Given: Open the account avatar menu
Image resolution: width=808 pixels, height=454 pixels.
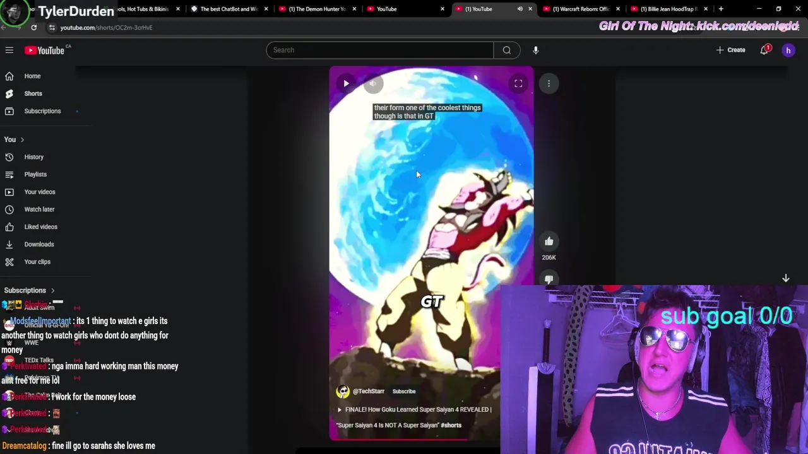Looking at the screenshot, I should click(x=788, y=50).
